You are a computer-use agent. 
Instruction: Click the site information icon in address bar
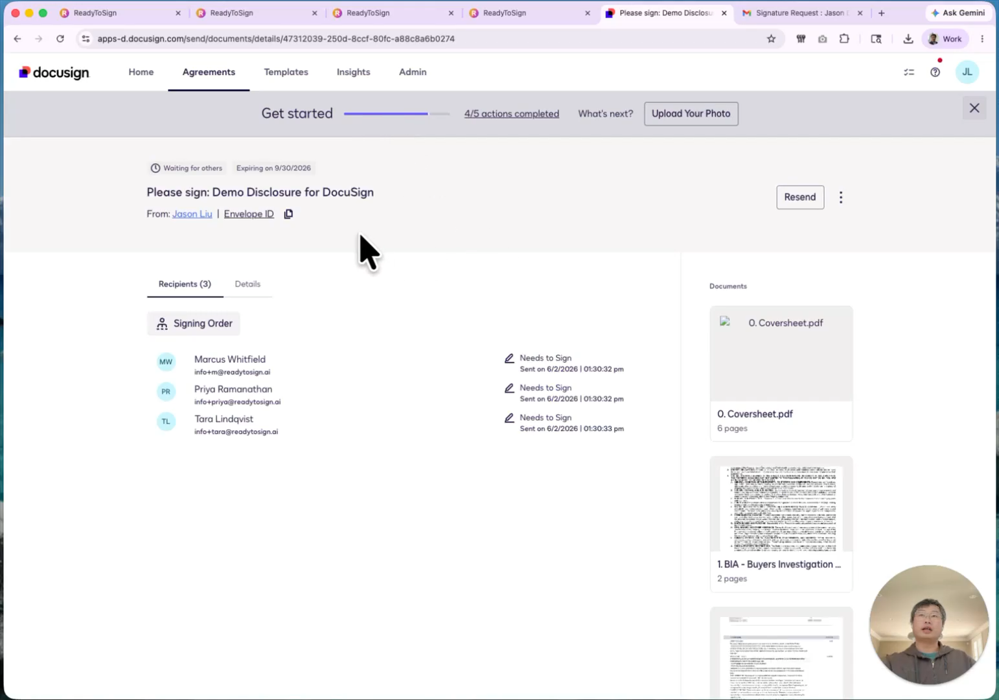pos(86,39)
